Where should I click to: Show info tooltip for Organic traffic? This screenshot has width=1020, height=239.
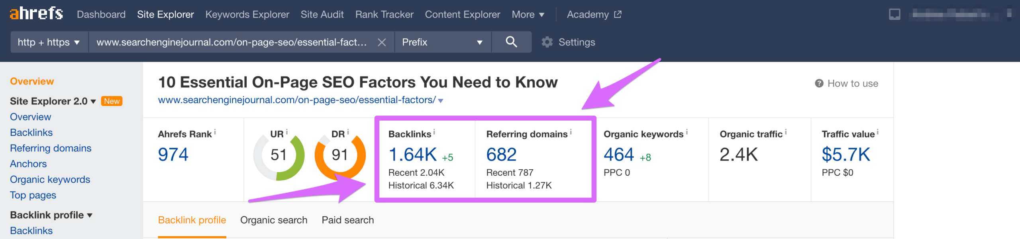coord(785,131)
